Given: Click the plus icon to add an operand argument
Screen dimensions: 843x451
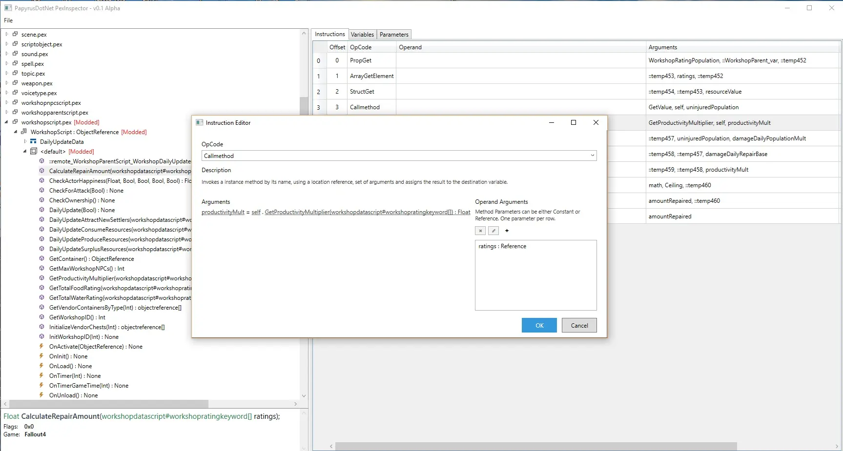Looking at the screenshot, I should [506, 231].
